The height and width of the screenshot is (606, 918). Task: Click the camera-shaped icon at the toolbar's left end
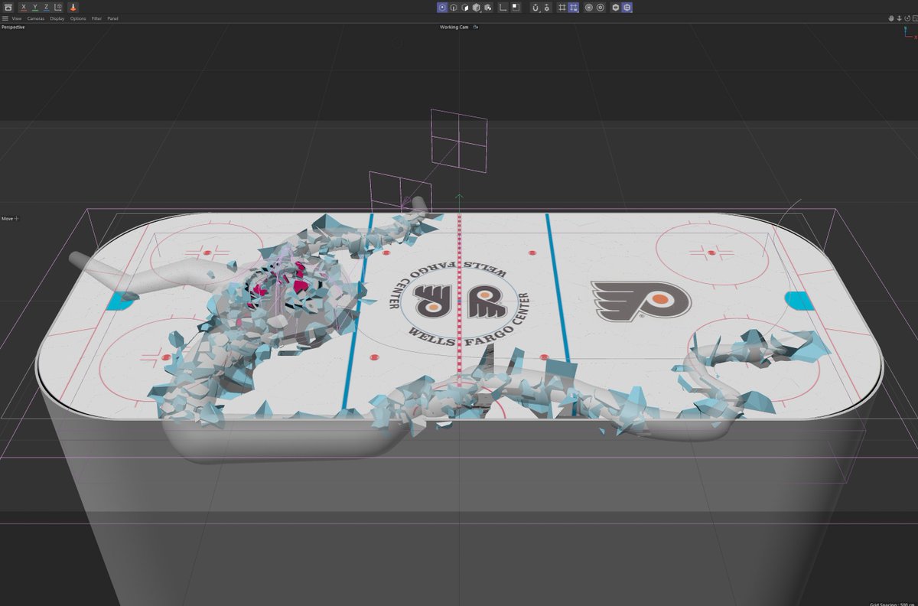[x=8, y=7]
